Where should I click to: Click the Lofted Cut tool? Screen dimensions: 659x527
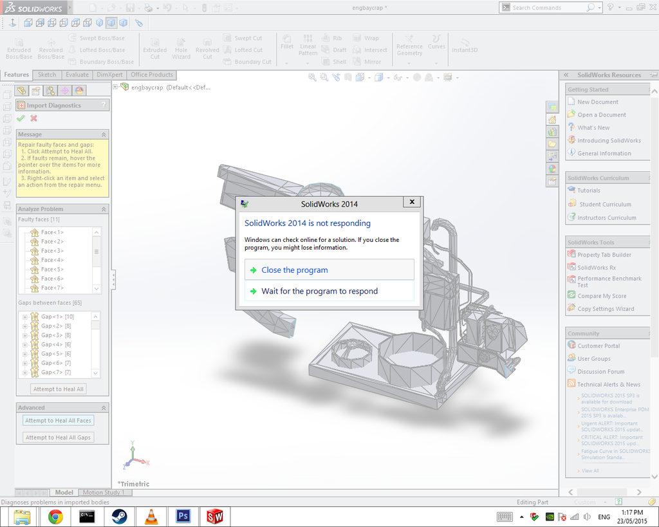[243, 50]
